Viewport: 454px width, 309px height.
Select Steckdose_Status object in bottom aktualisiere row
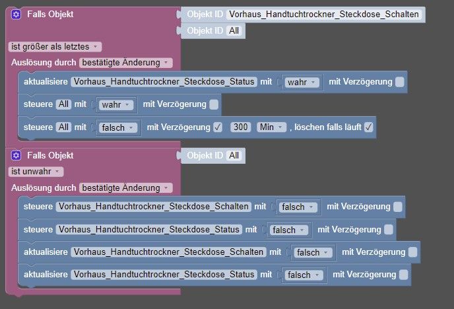point(164,274)
